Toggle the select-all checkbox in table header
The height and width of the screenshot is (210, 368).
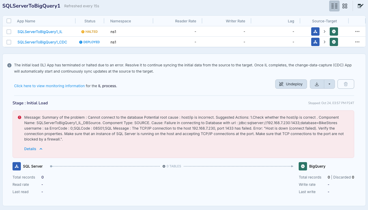pyautogui.click(x=9, y=21)
